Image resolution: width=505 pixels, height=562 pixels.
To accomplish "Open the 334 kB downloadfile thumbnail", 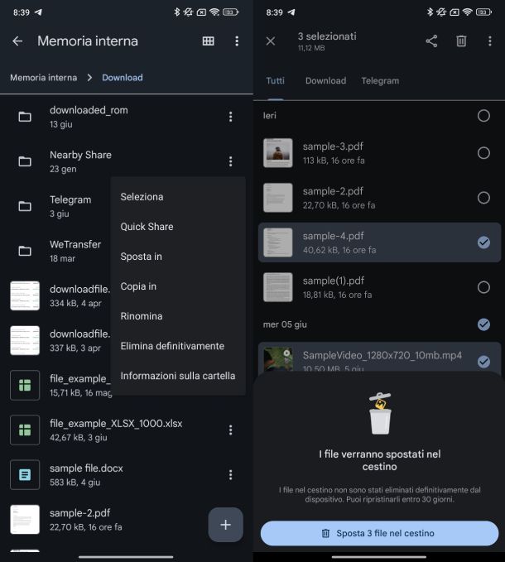I will pos(25,295).
